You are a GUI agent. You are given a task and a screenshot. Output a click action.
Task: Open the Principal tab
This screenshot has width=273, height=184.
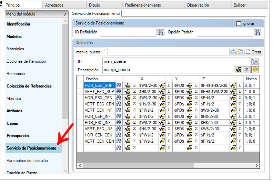coord(23,5)
